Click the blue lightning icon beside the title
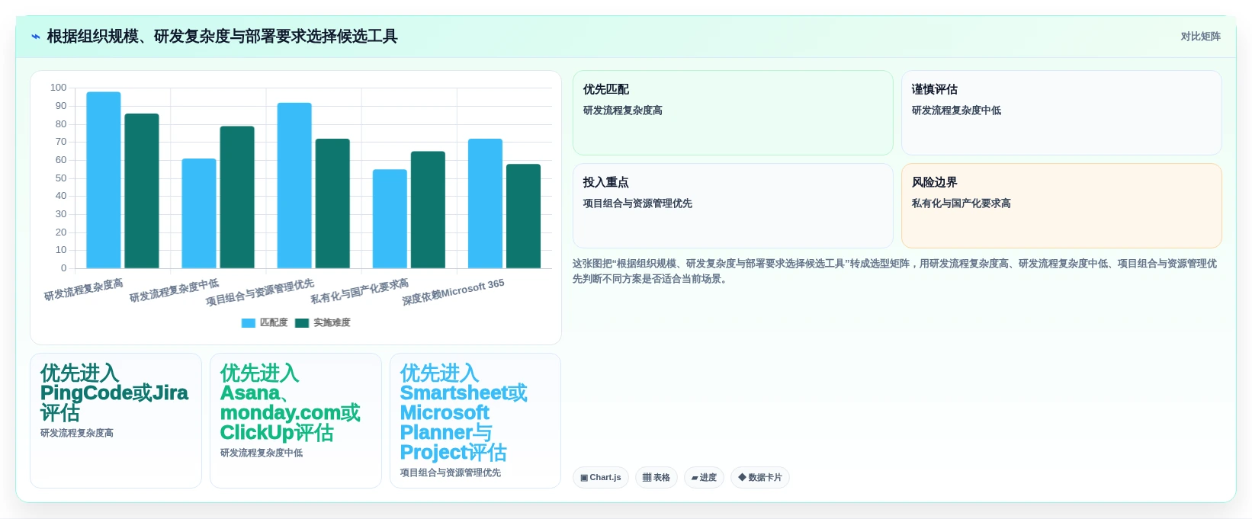 [35, 37]
